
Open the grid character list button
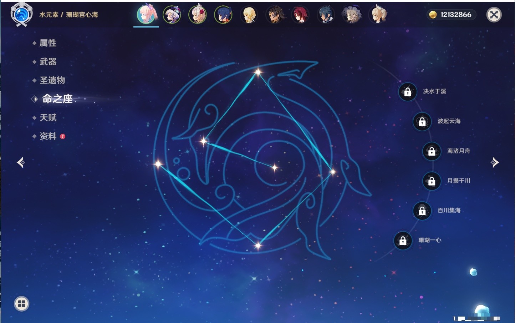21,304
